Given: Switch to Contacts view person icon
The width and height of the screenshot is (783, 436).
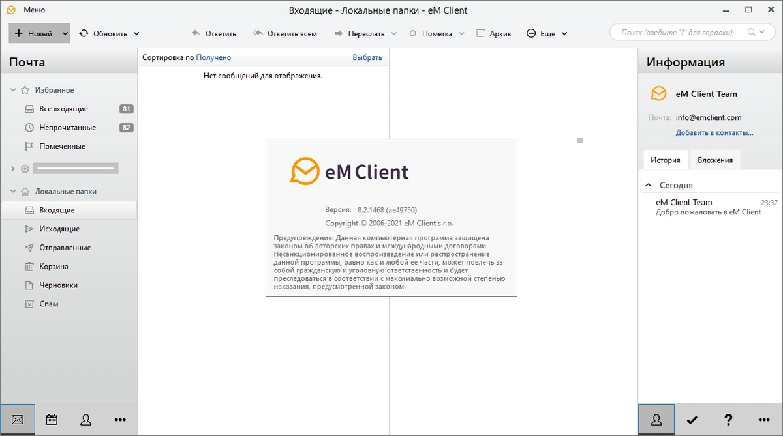Looking at the screenshot, I should click(x=85, y=420).
